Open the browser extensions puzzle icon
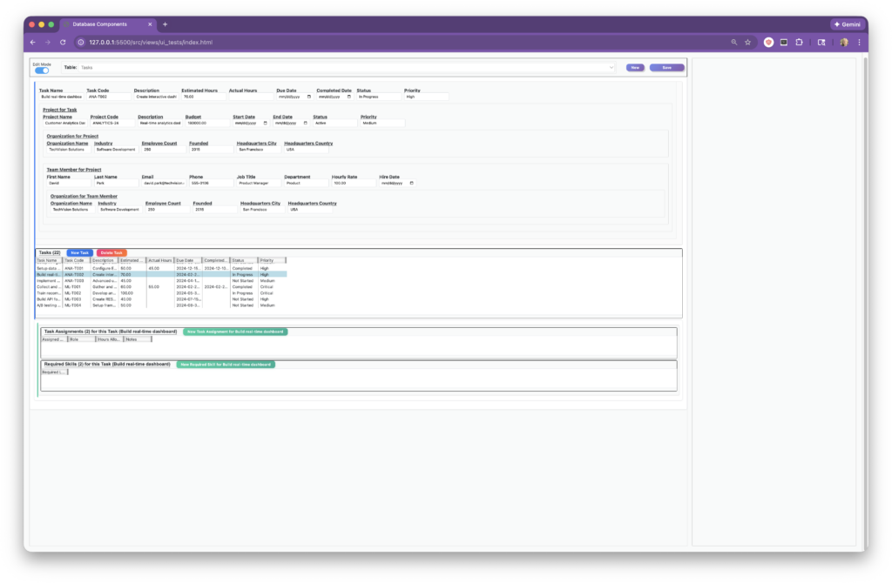This screenshot has height=583, width=892. (x=800, y=42)
